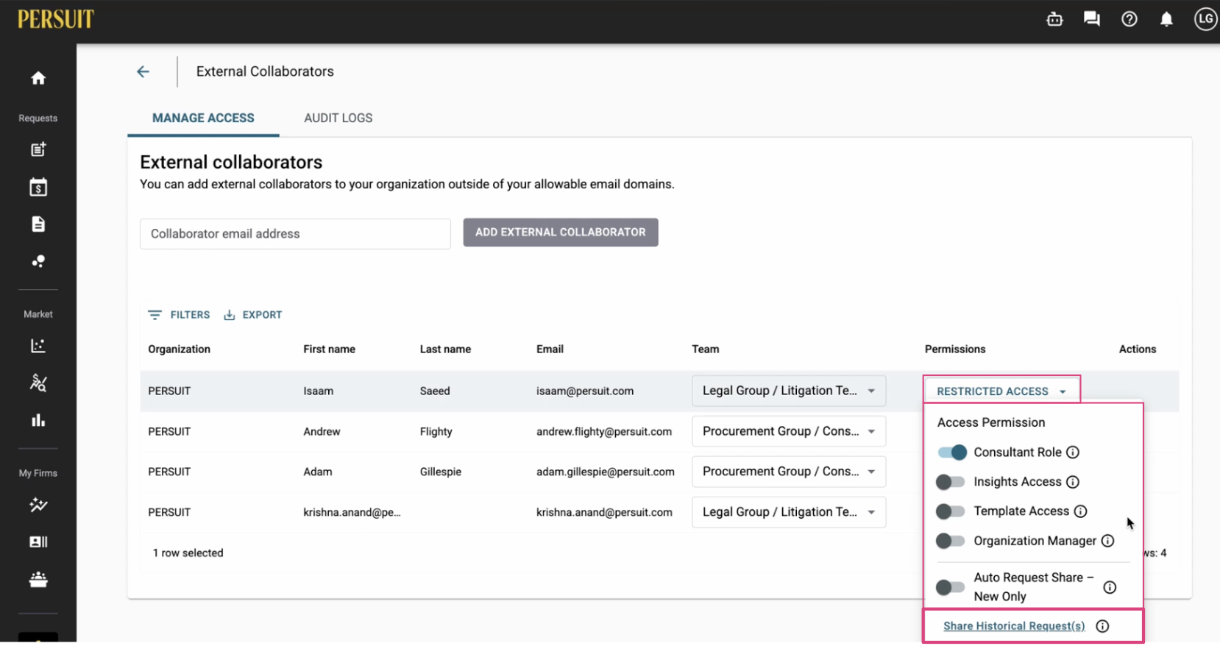The width and height of the screenshot is (1220, 646).
Task: Open the contact card icon under My Firms
Action: (x=38, y=542)
